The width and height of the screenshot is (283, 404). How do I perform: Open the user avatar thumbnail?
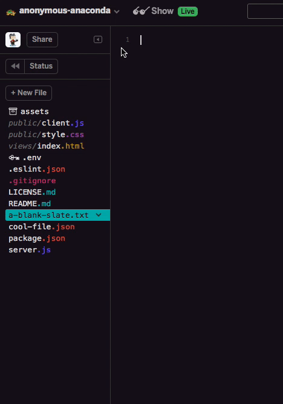point(13,39)
